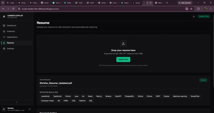Toggle the light/dark theme sun icon
214x113 pixels.
pos(194,17)
